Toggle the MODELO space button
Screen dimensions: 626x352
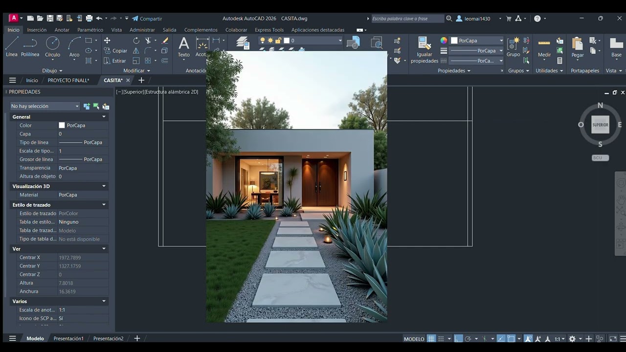tap(414, 339)
